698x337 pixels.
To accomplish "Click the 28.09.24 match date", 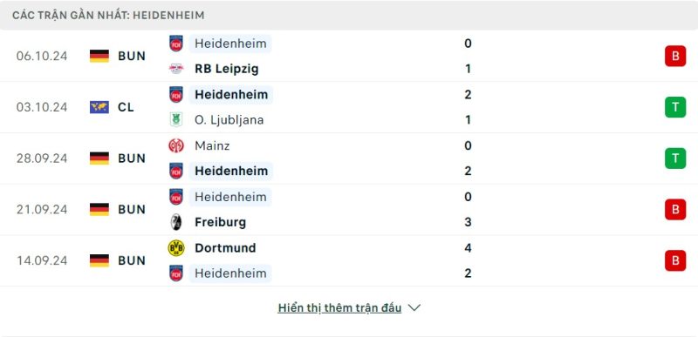I will pos(42,158).
